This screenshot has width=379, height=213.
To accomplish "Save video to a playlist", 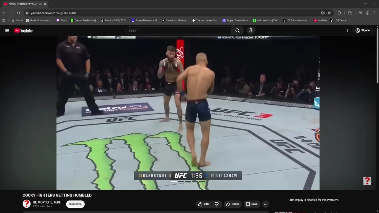I will (x=251, y=204).
